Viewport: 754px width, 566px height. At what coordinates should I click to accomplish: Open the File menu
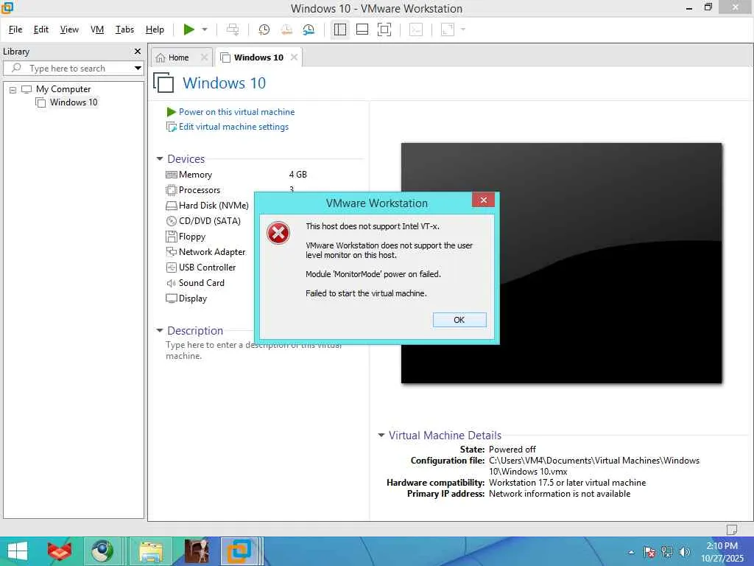pos(15,29)
